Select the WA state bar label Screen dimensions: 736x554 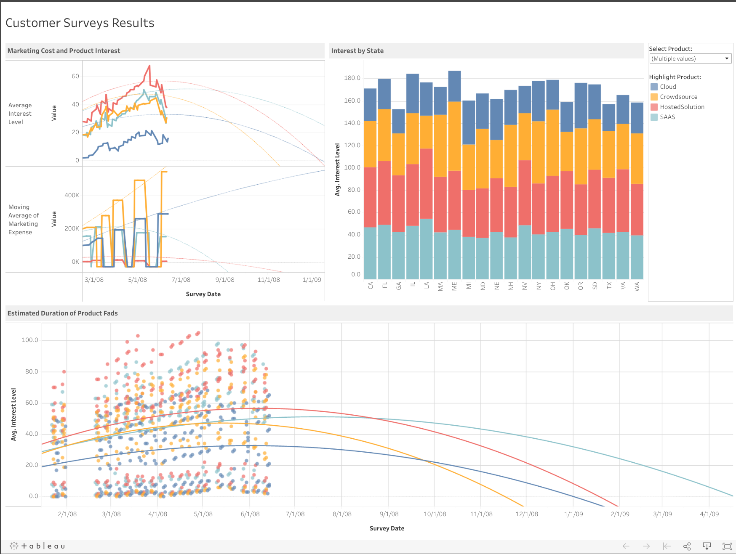(637, 286)
